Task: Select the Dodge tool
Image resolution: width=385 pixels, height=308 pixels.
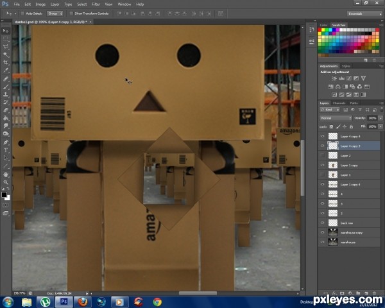Action: (6, 134)
